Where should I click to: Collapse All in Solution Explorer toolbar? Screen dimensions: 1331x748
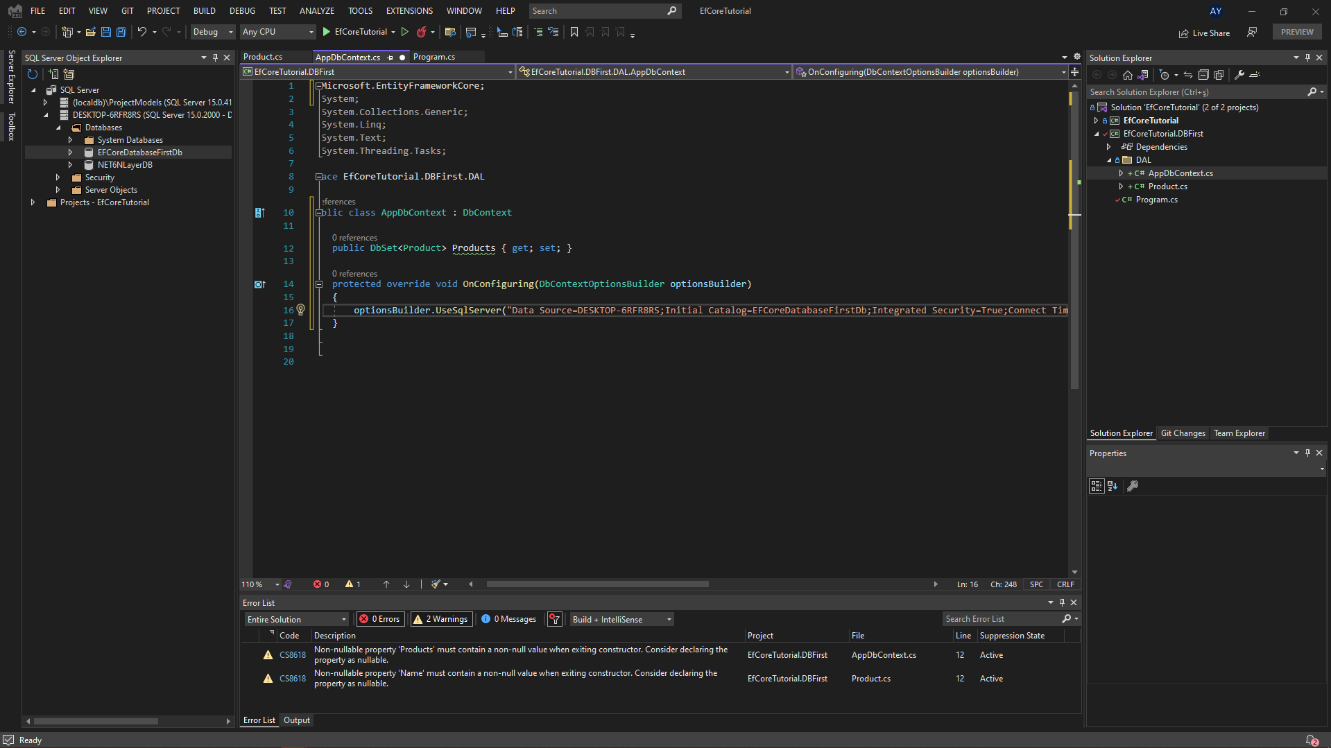click(x=1203, y=74)
